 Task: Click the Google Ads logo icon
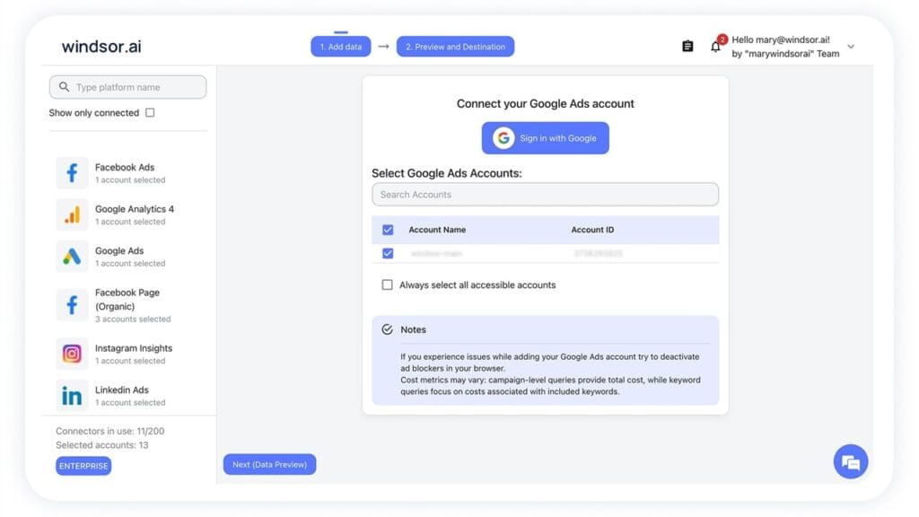72,256
